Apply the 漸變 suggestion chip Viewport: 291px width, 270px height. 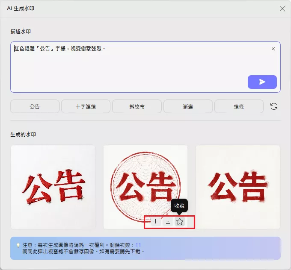tap(188, 106)
